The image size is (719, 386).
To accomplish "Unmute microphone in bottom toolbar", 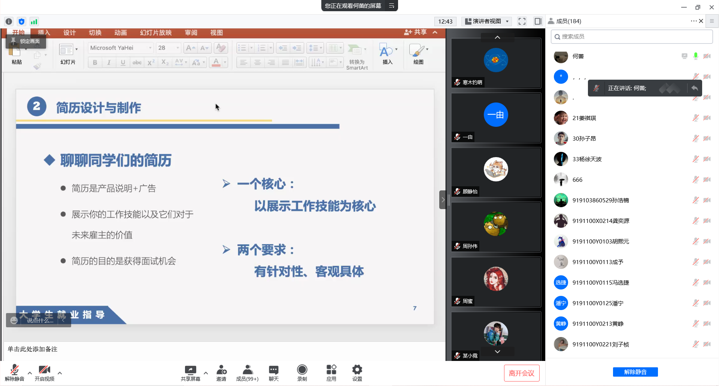I will click(x=15, y=370).
